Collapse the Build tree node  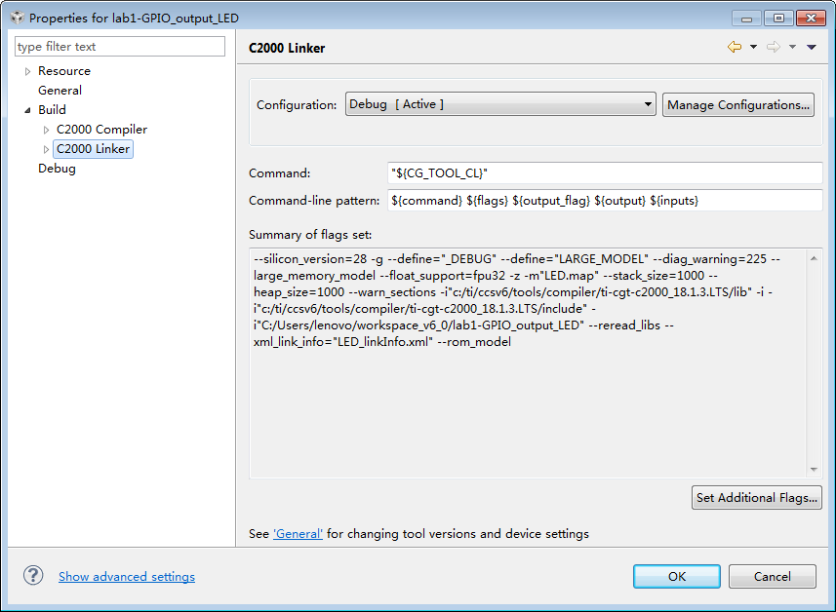[27, 110]
